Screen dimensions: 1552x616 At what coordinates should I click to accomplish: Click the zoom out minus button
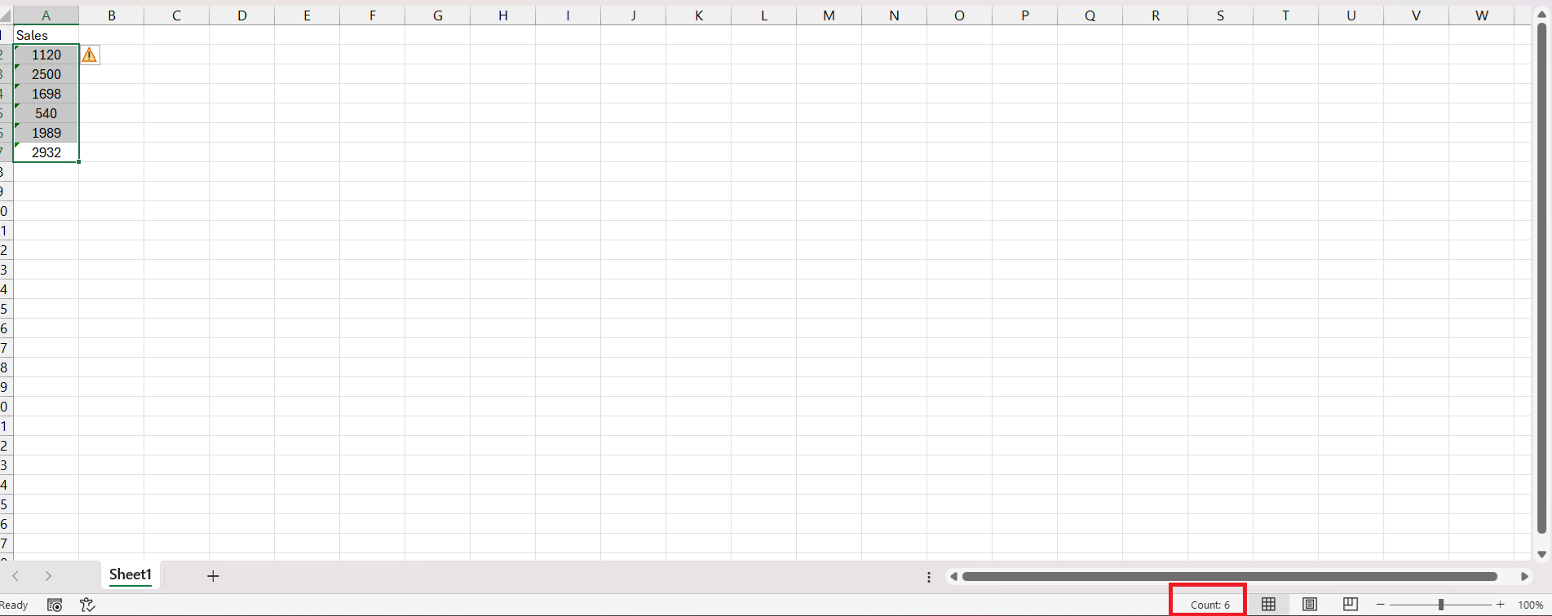1381,605
